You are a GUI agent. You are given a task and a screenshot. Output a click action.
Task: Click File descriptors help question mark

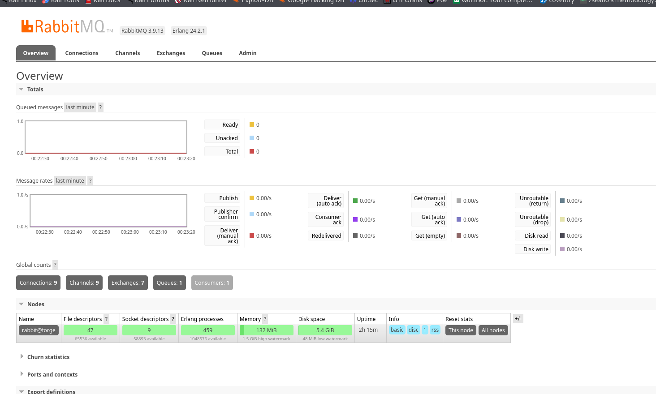point(106,319)
